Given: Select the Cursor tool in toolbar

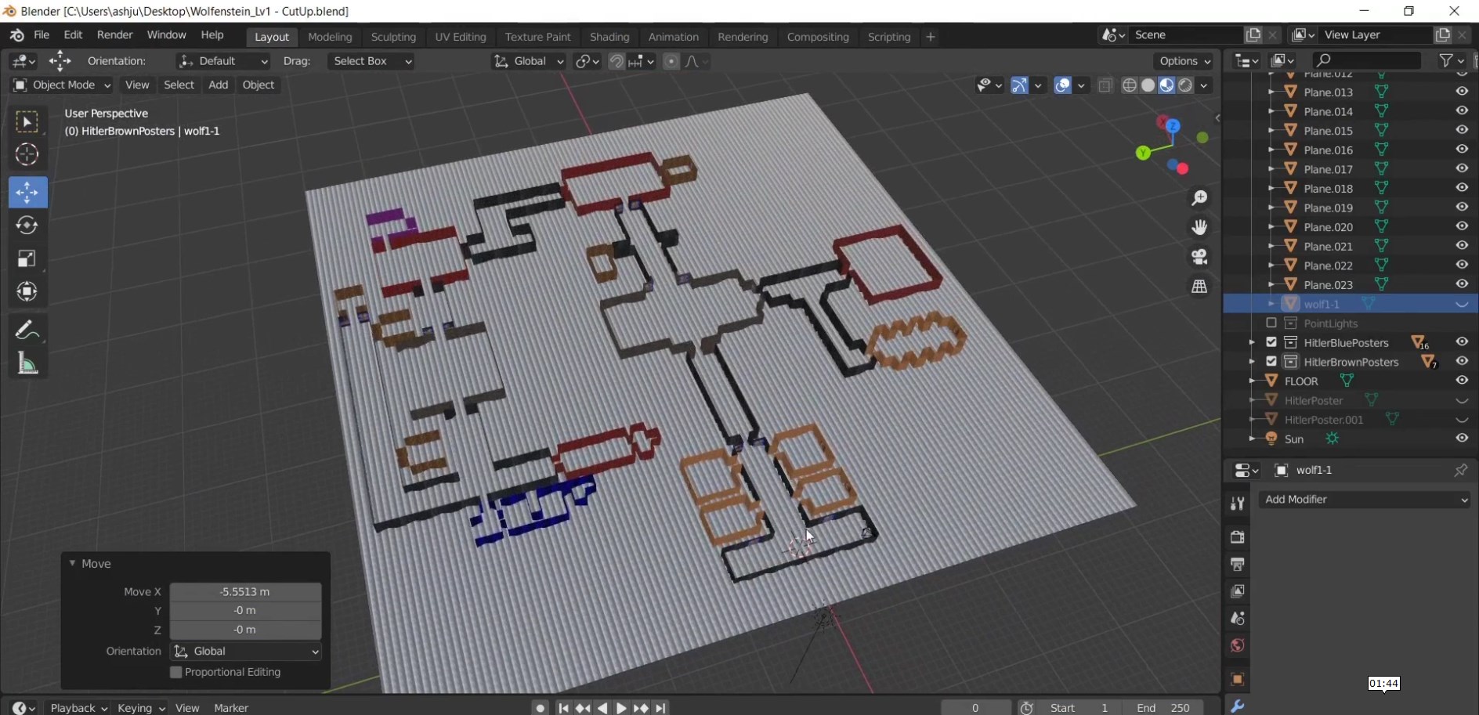Looking at the screenshot, I should (27, 155).
